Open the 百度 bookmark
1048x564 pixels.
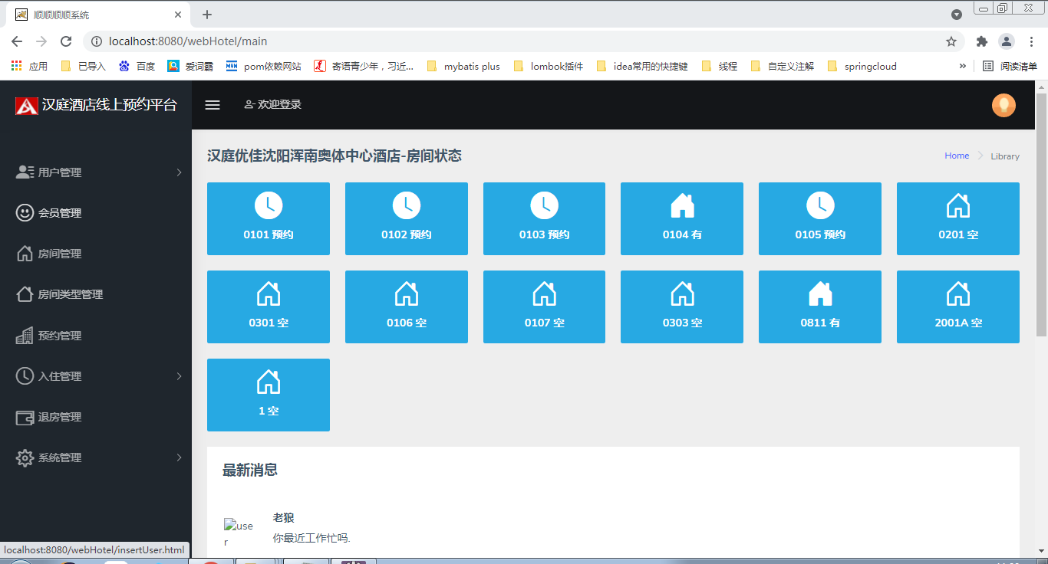click(x=137, y=66)
